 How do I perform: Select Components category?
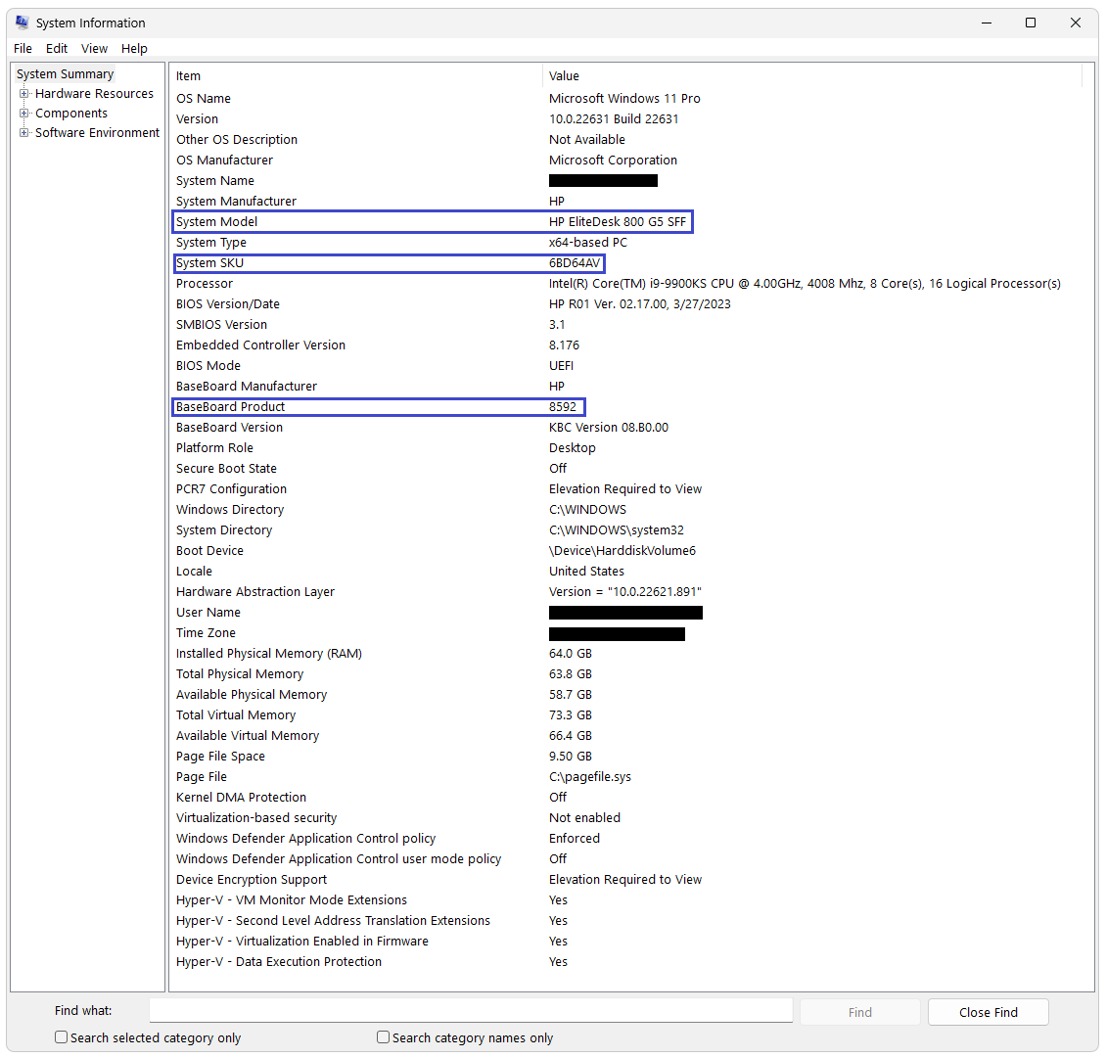pyautogui.click(x=71, y=114)
